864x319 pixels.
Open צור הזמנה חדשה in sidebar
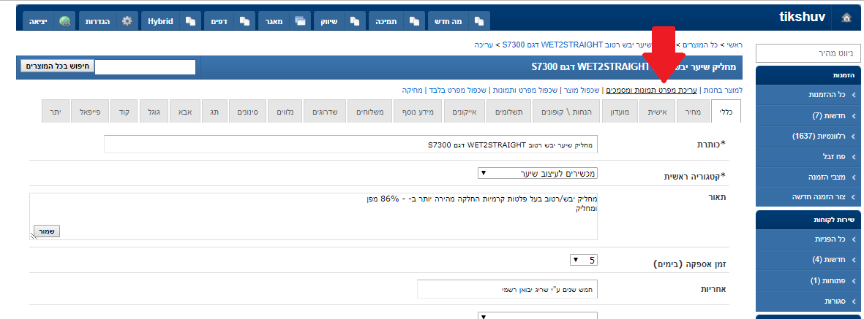(x=807, y=197)
